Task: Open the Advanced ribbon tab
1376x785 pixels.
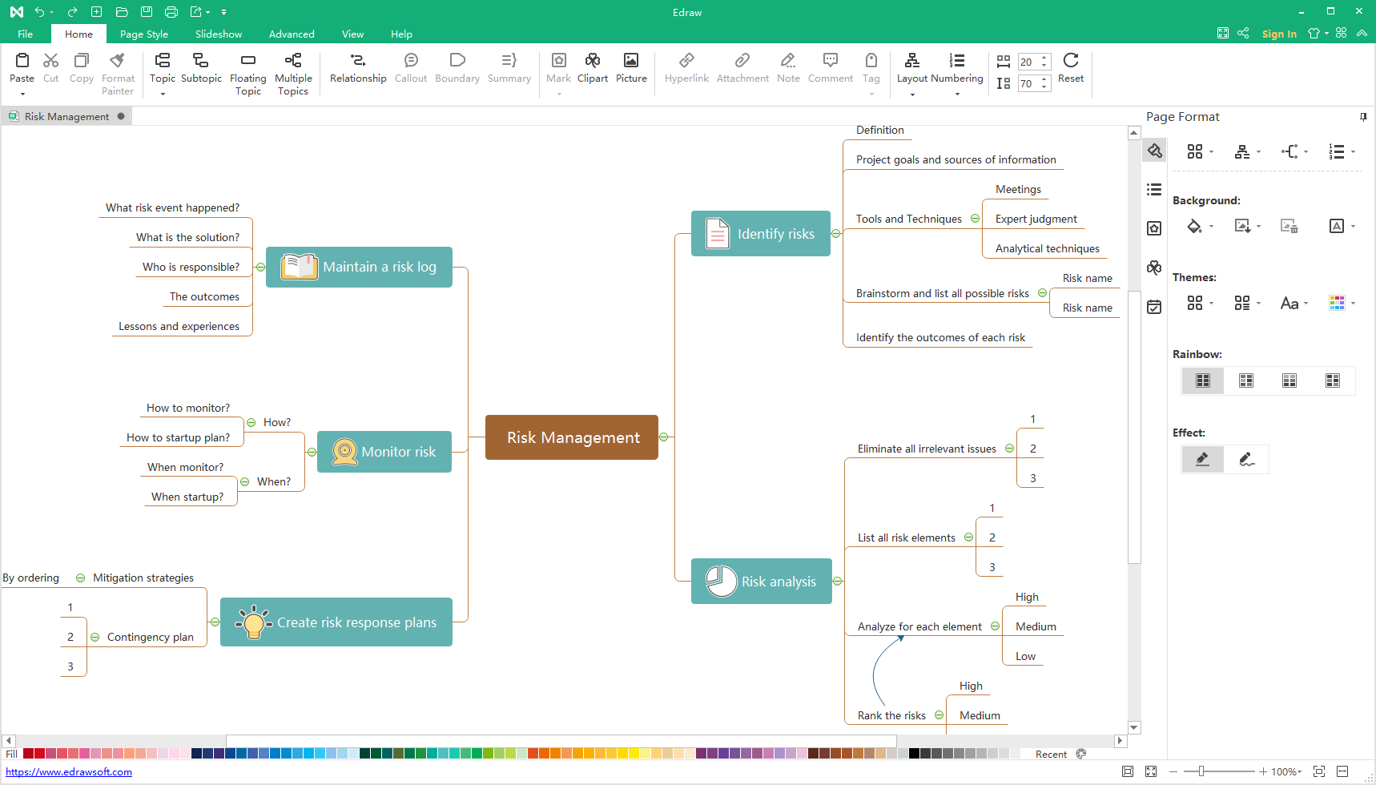Action: 292,34
